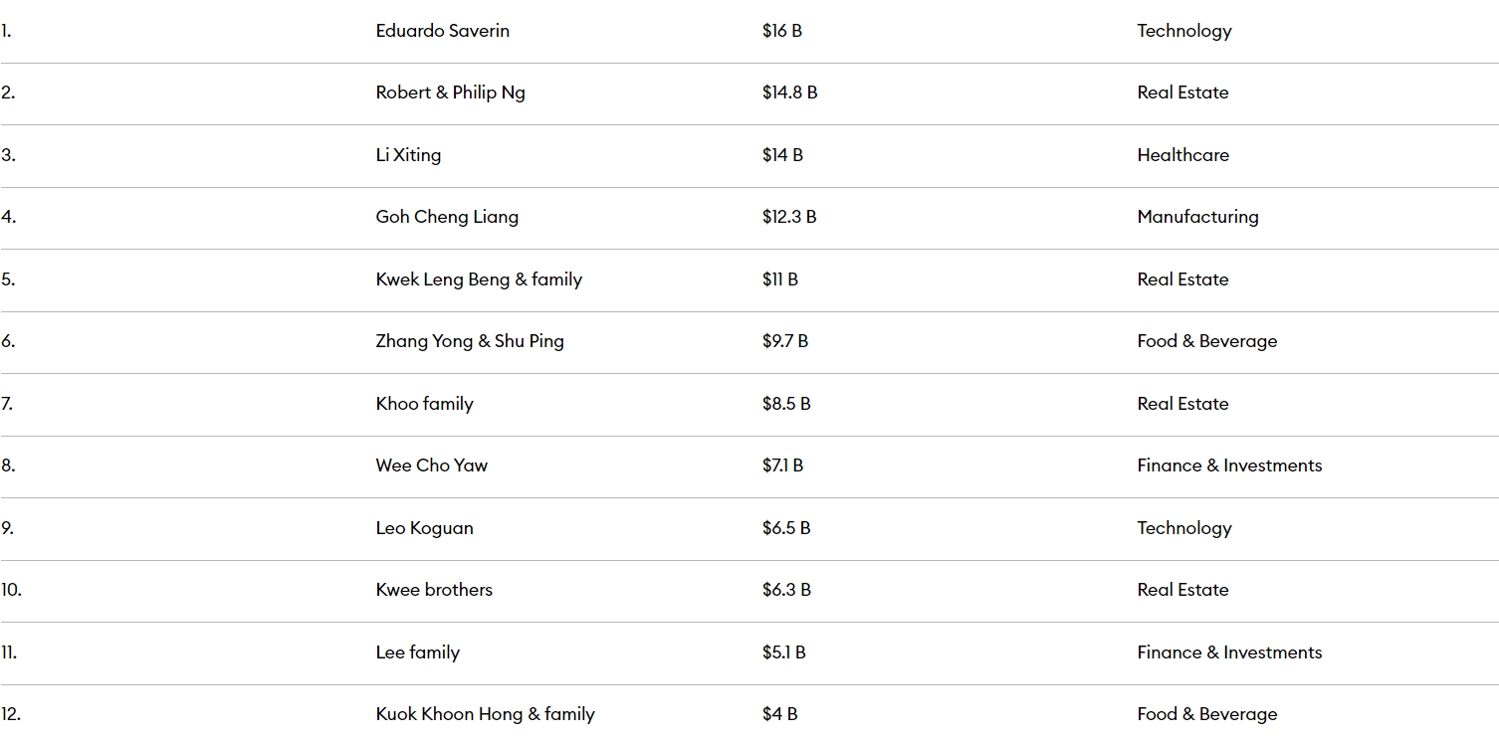Click the Healthcare industry label
This screenshot has height=743, width=1499.
pyautogui.click(x=1182, y=155)
